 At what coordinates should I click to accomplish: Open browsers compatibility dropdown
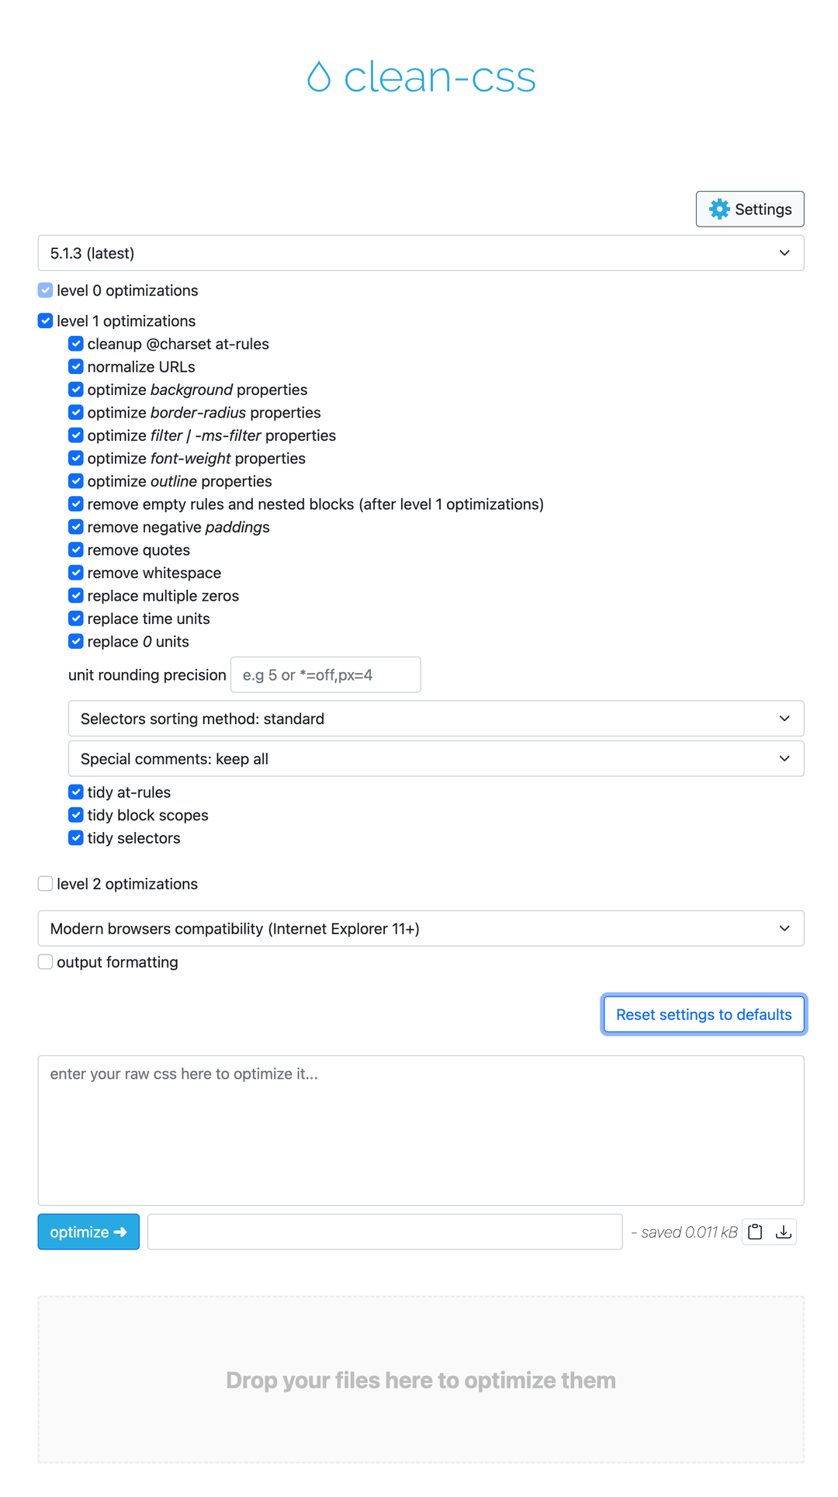click(x=421, y=929)
